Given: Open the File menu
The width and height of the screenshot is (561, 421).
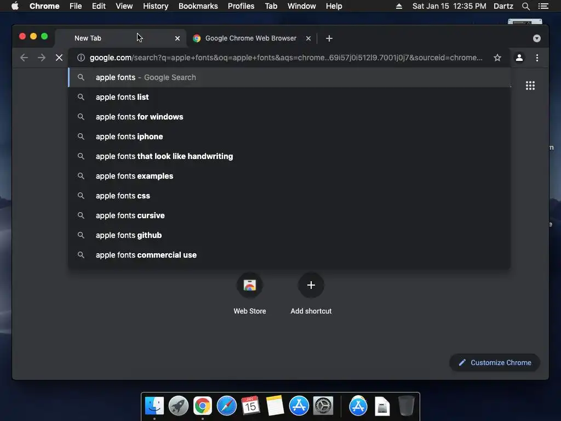Looking at the screenshot, I should click(x=76, y=6).
